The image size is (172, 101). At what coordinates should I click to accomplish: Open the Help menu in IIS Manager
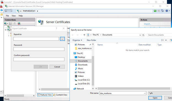click(21, 16)
